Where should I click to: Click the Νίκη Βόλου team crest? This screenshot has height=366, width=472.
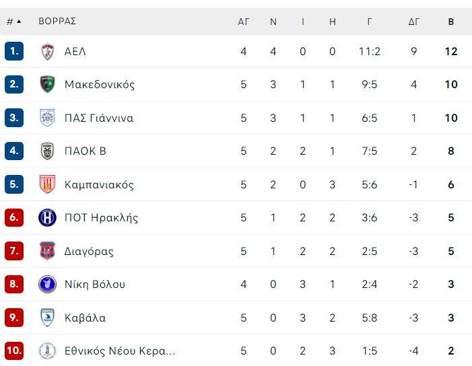click(x=48, y=284)
